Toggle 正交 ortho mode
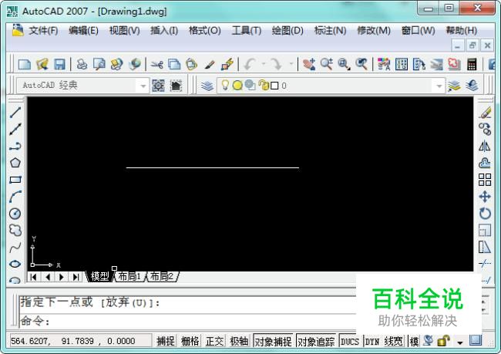This screenshot has height=354, width=501. (214, 341)
